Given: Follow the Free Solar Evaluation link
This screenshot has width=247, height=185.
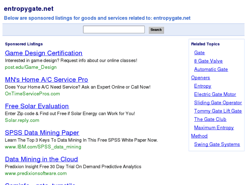Looking at the screenshot, I should [x=37, y=106].
